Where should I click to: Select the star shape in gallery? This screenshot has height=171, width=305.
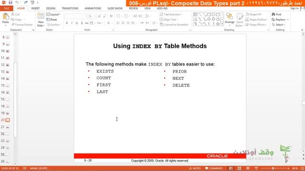click(x=218, y=24)
